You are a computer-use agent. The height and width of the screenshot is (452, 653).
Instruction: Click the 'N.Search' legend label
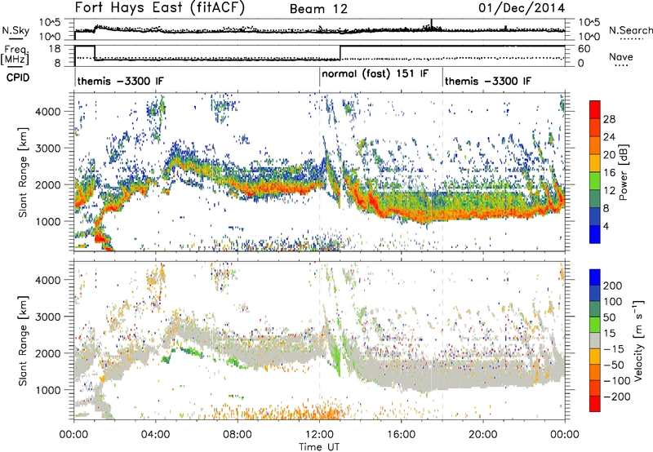tap(631, 30)
